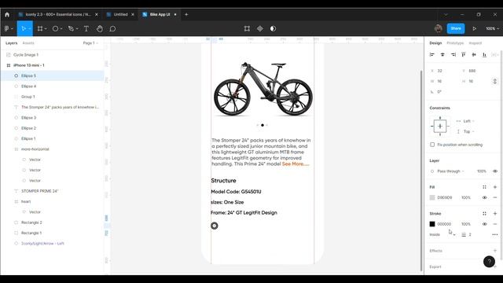Toggle fill visibility eye icon
Screen dimensions: 503x283
coord(484,197)
